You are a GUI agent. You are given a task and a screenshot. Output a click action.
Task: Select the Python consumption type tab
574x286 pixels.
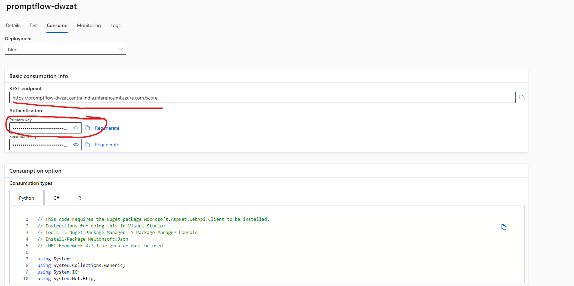(27, 198)
